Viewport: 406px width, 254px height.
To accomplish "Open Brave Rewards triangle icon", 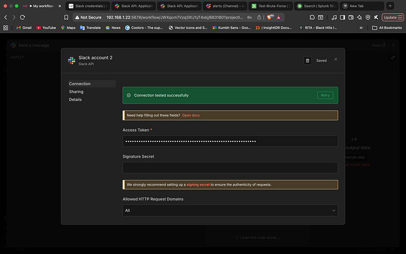I will [x=278, y=17].
